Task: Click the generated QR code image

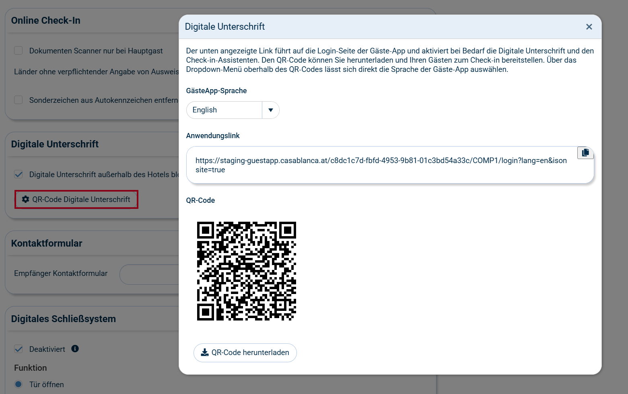Action: (246, 271)
